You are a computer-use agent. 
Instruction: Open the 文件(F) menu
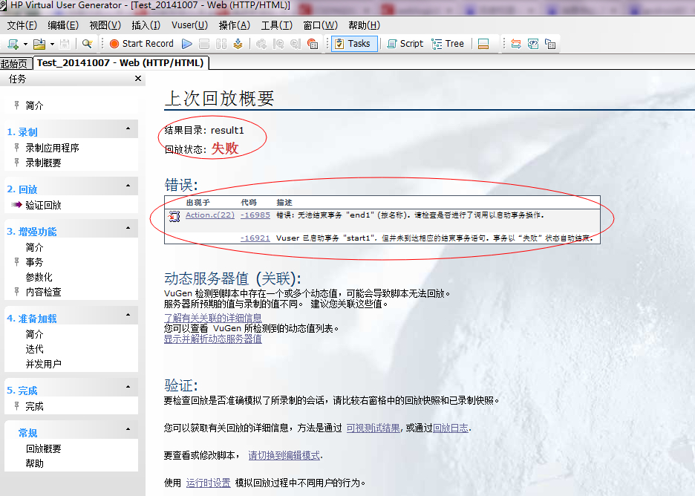click(x=22, y=25)
